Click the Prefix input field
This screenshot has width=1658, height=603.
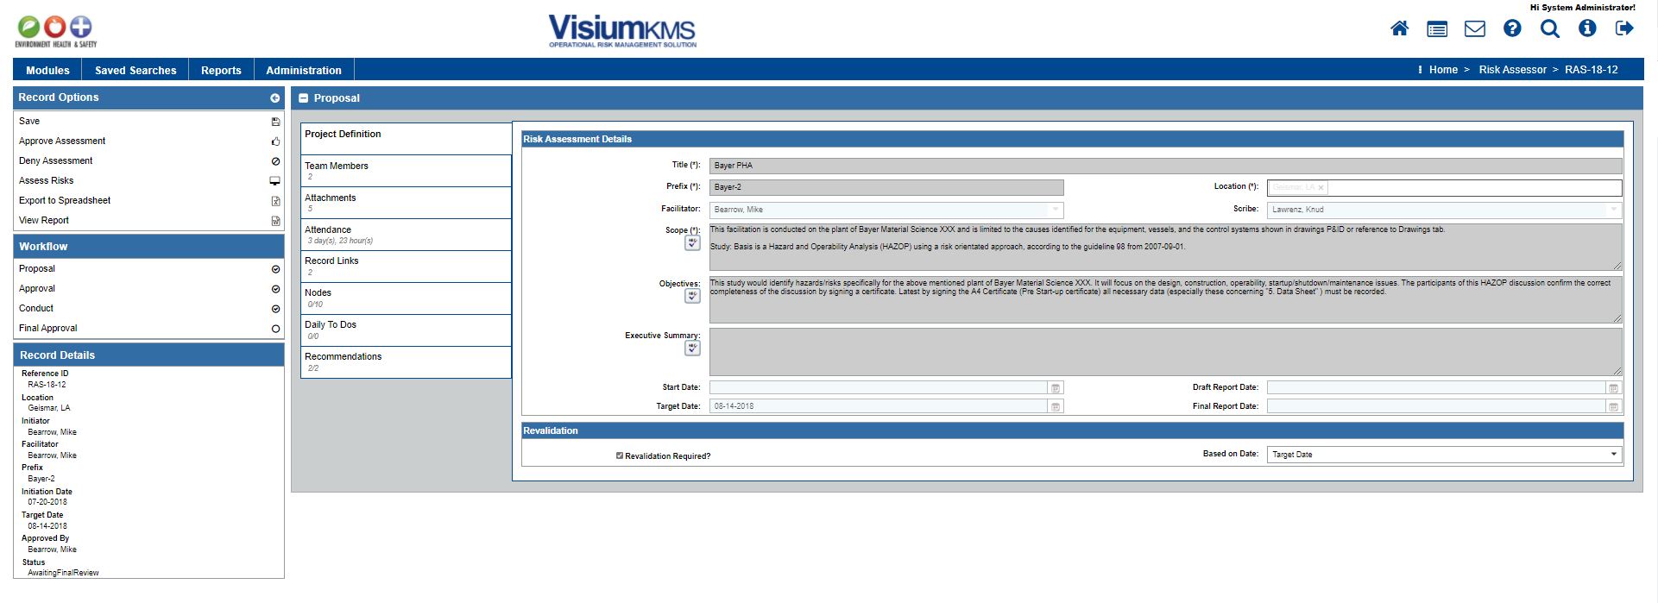point(886,187)
